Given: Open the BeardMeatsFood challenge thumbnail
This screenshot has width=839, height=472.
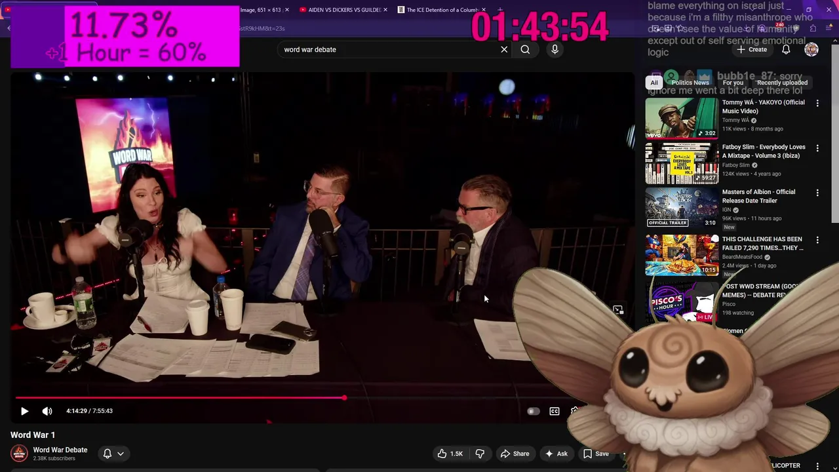Looking at the screenshot, I should pyautogui.click(x=682, y=256).
